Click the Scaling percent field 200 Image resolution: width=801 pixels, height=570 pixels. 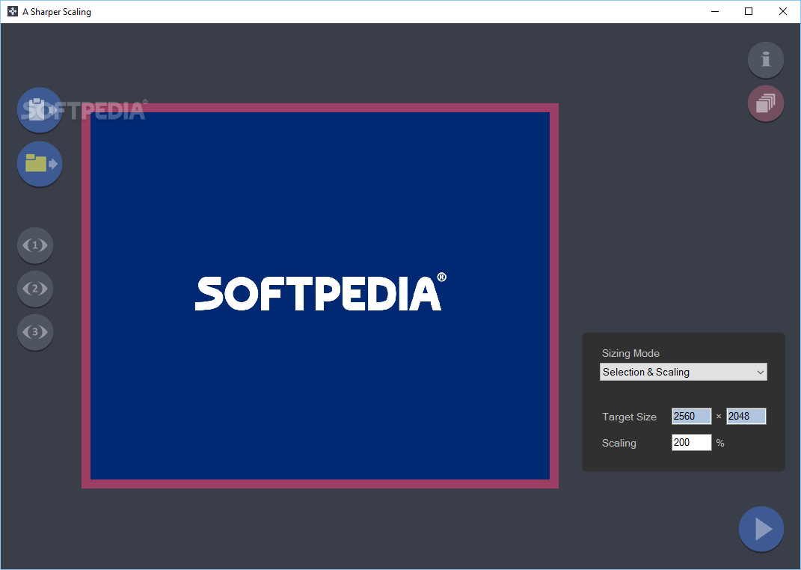point(692,442)
